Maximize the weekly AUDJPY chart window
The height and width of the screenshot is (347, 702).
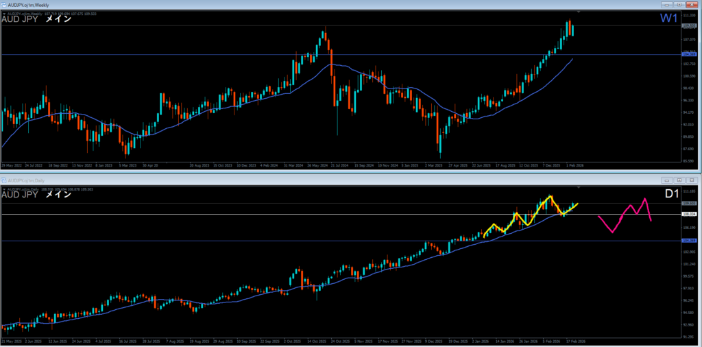coord(678,4)
